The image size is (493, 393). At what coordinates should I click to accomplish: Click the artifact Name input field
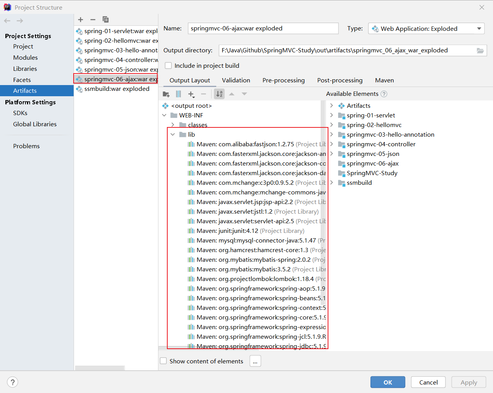point(263,28)
